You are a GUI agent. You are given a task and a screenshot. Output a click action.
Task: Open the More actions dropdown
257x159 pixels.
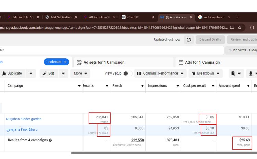click(80, 73)
